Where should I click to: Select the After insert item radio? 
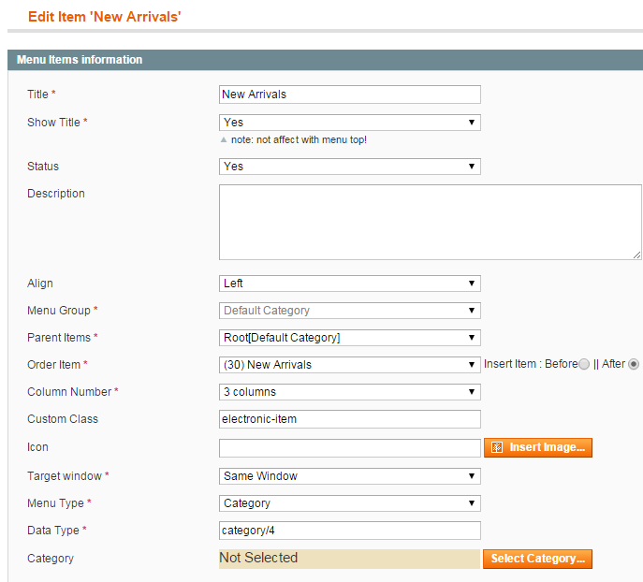633,364
